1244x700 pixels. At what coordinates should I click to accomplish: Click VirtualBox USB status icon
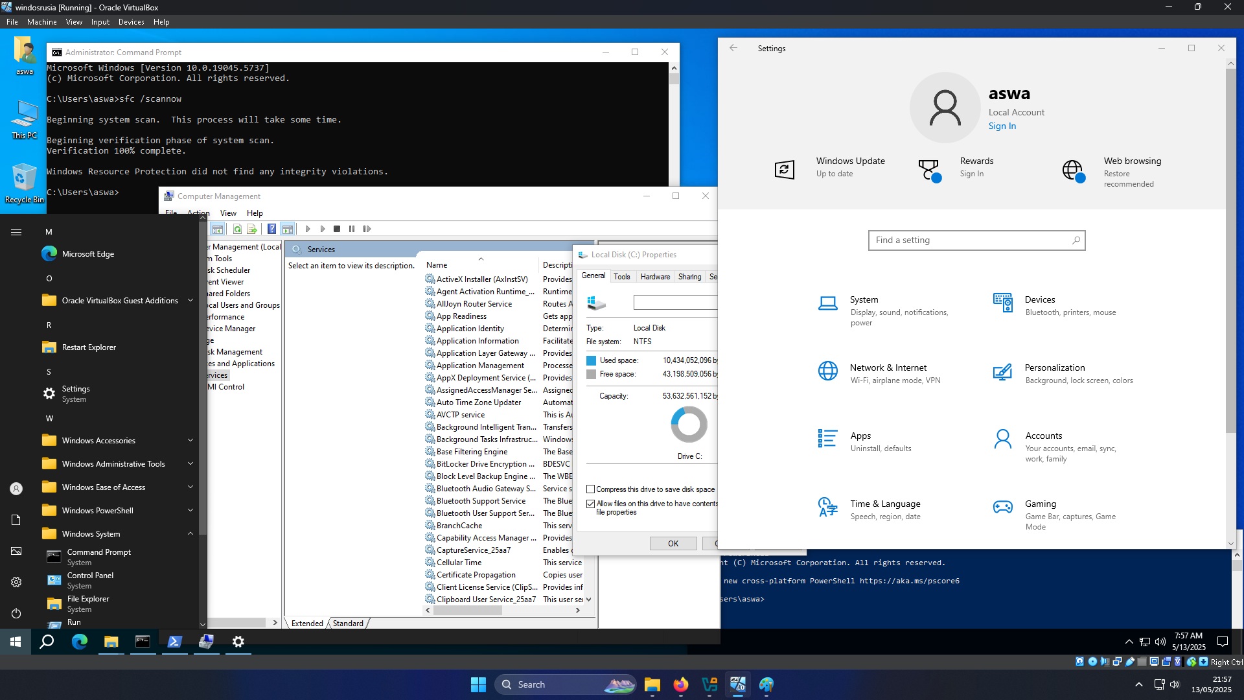(1131, 662)
